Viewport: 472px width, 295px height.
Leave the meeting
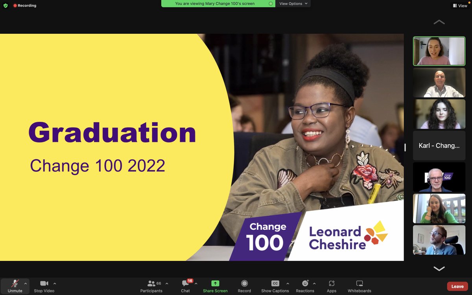pyautogui.click(x=457, y=286)
